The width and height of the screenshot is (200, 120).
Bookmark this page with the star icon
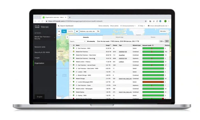pyautogui.click(x=146, y=21)
